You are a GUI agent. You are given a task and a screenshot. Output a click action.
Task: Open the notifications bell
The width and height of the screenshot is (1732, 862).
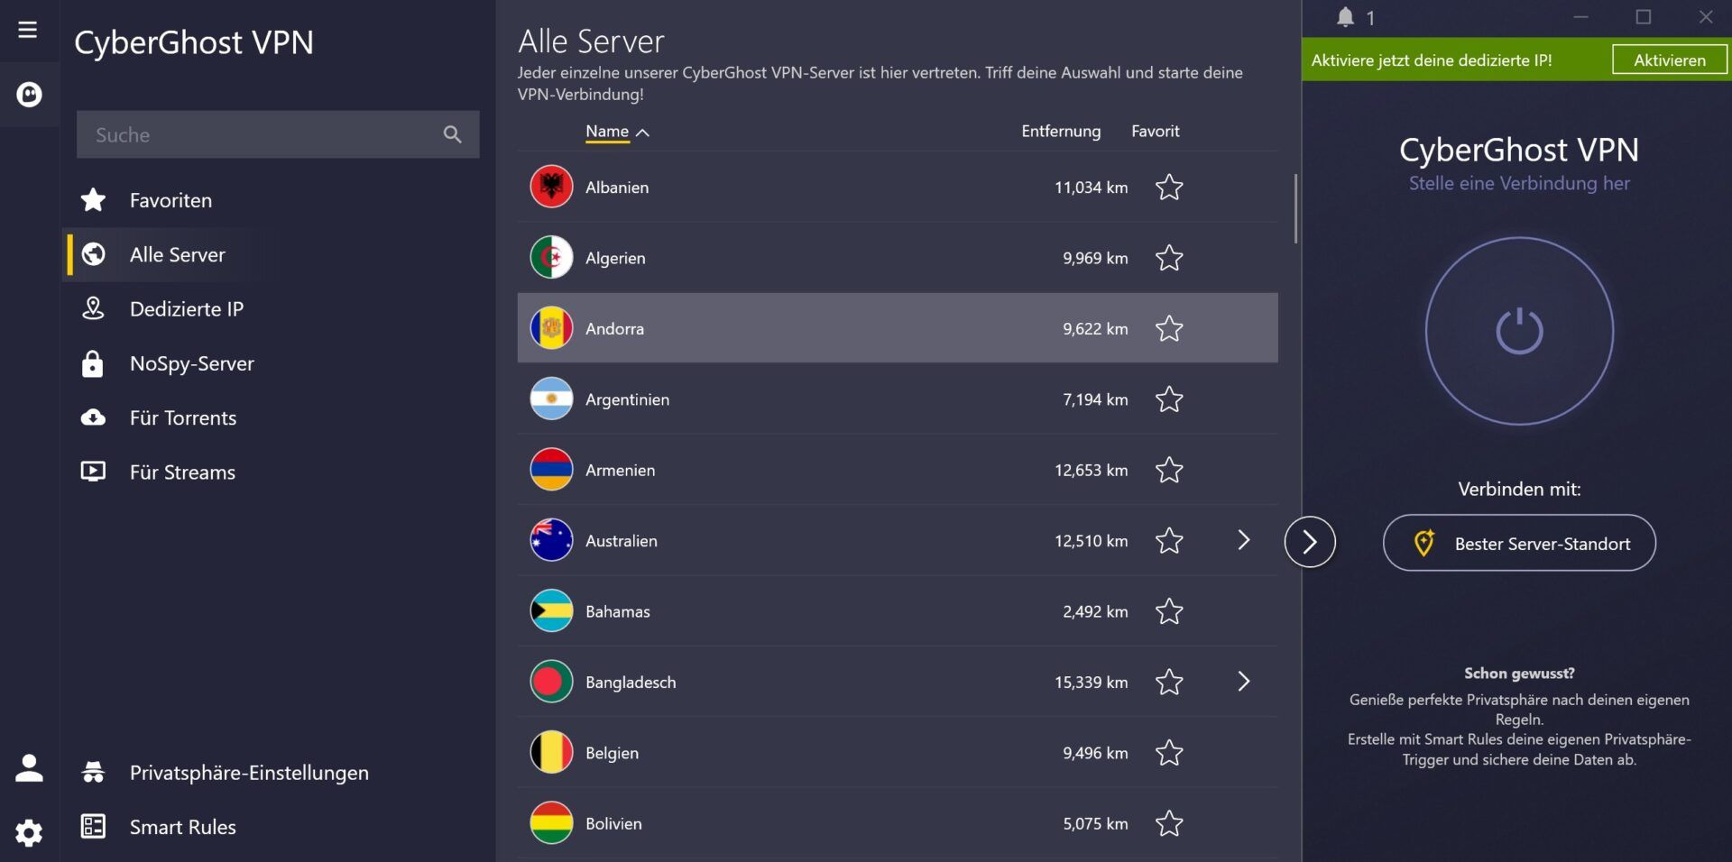click(1345, 17)
